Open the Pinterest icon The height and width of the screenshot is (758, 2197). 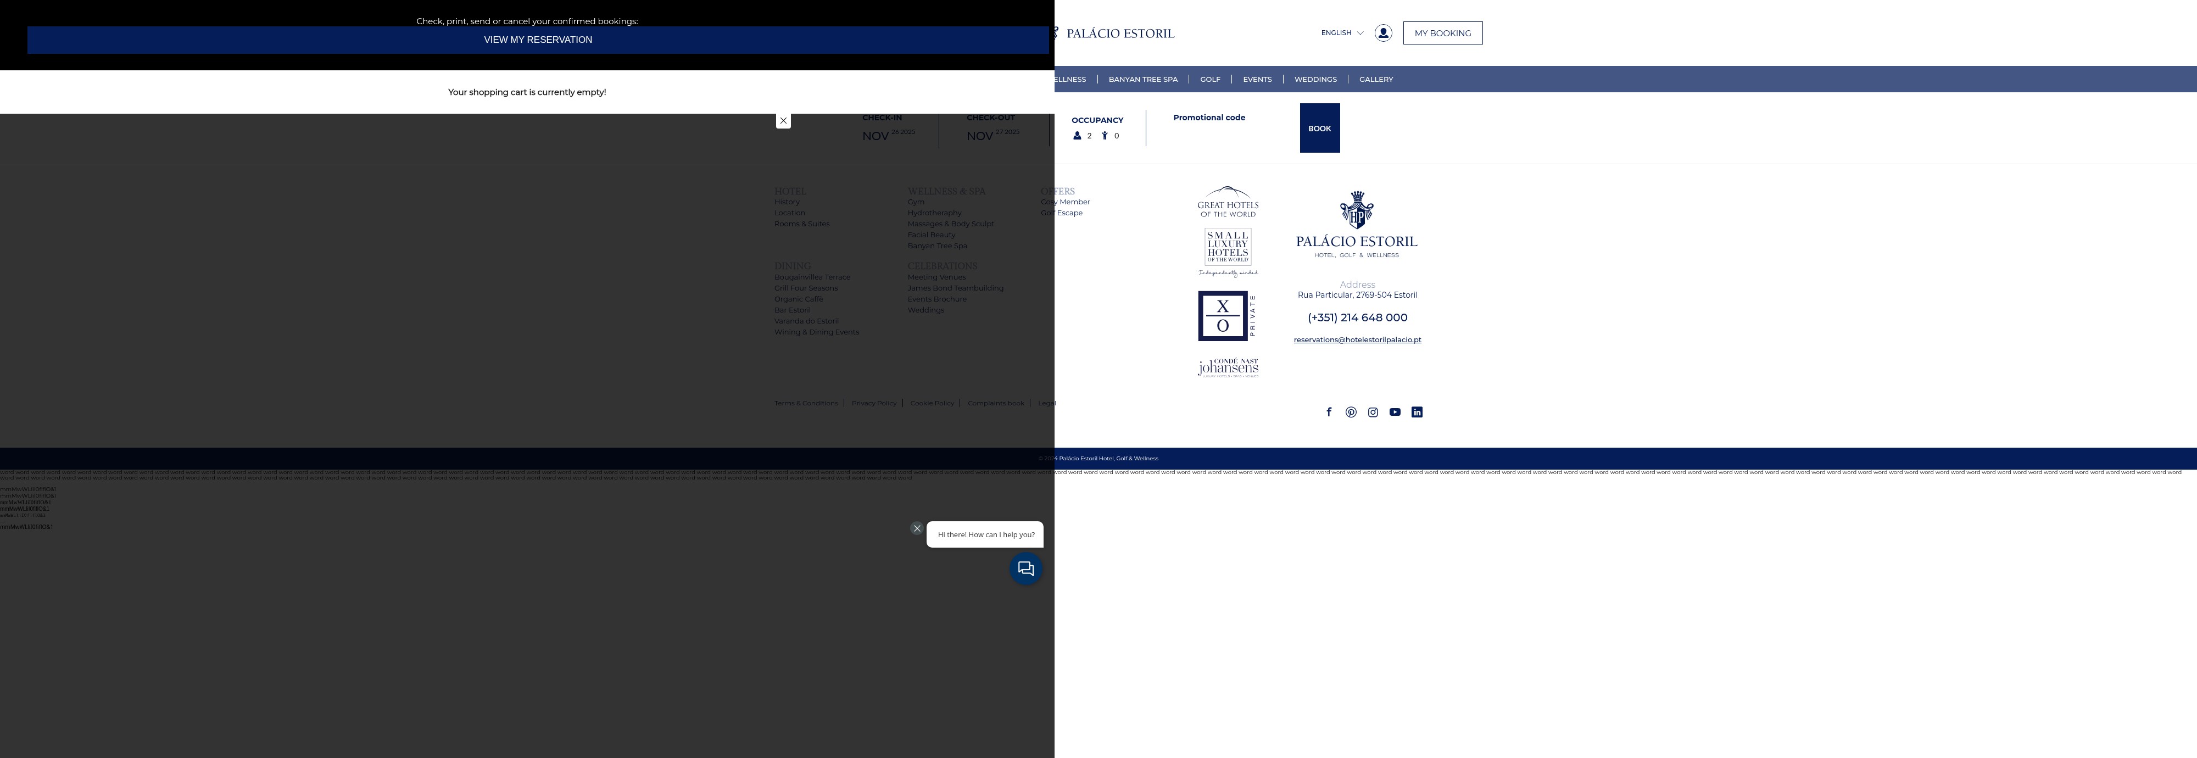(x=1351, y=412)
